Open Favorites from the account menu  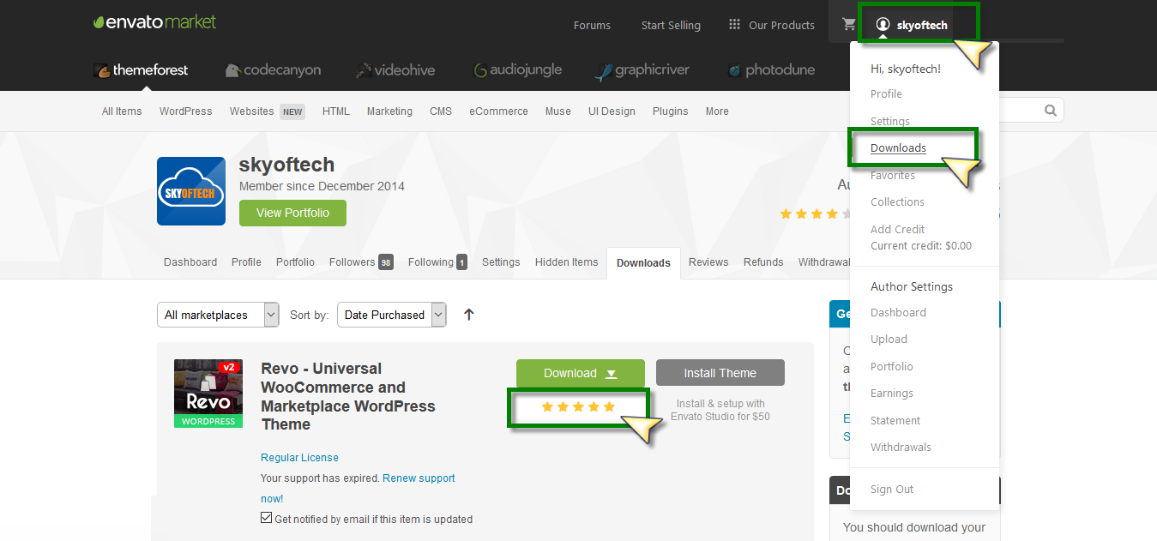point(893,175)
